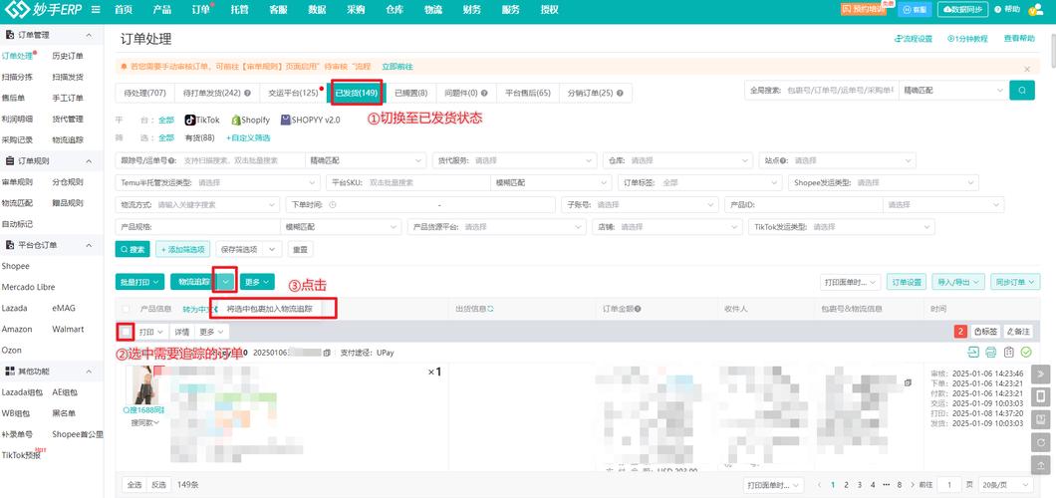Tick the select-all checkbox in table header
Image resolution: width=1056 pixels, height=498 pixels.
pos(126,309)
